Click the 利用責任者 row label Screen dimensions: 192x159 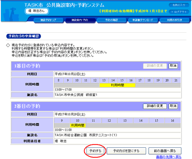click(32, 141)
